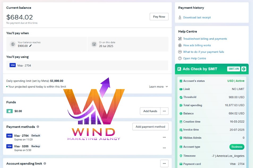Click the Default tag on Visa 2704

[36, 136]
